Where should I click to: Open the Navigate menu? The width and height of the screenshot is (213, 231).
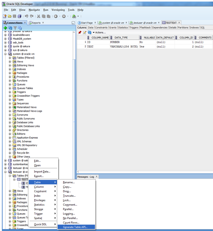tap(34, 10)
